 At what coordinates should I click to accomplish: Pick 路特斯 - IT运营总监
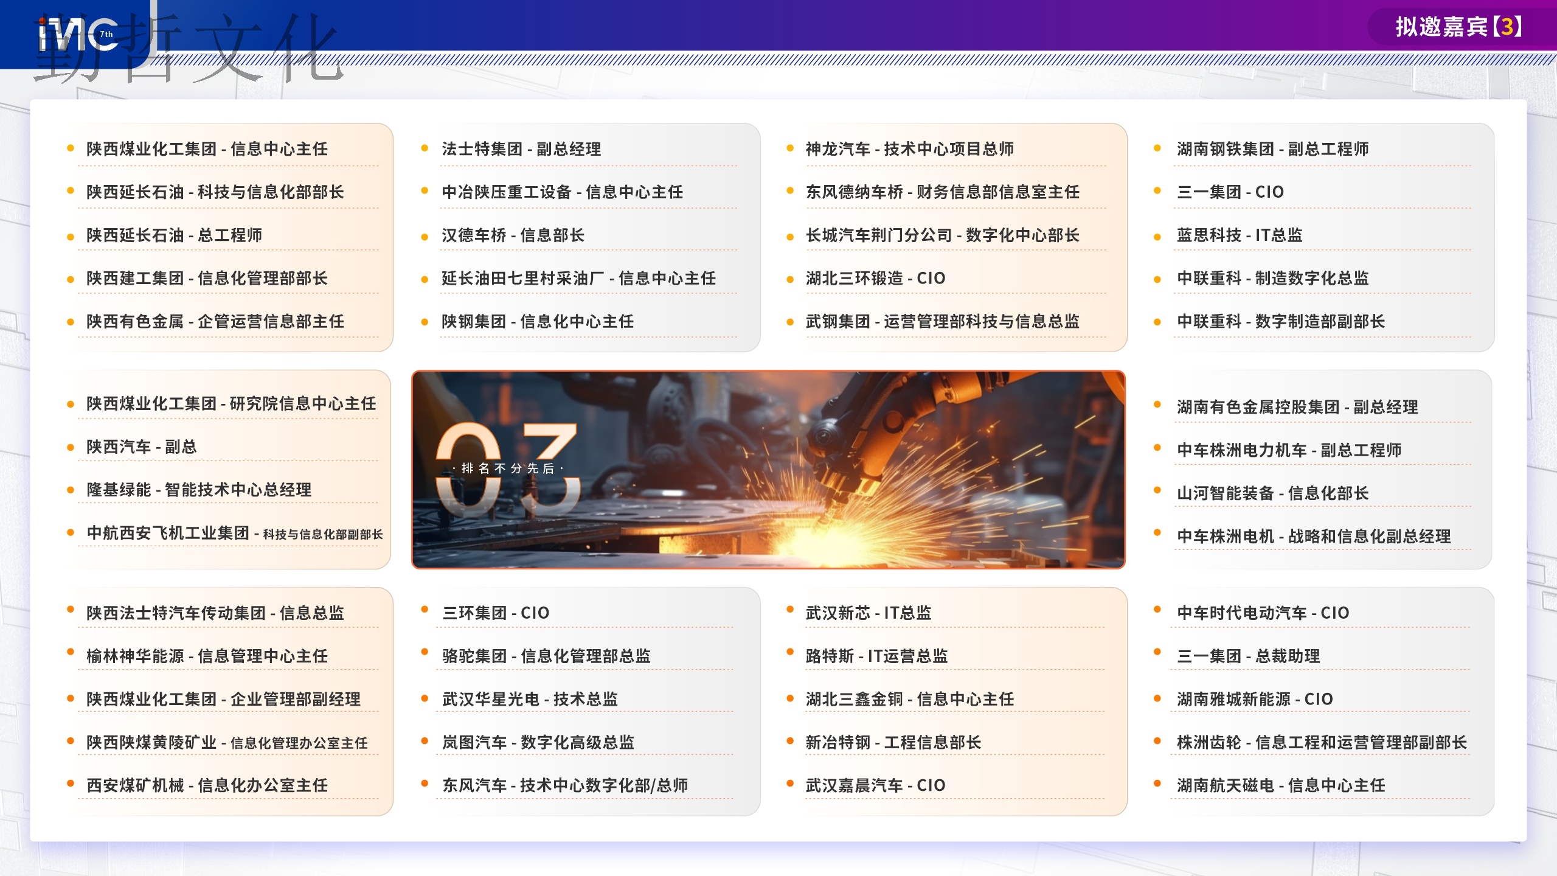click(877, 656)
